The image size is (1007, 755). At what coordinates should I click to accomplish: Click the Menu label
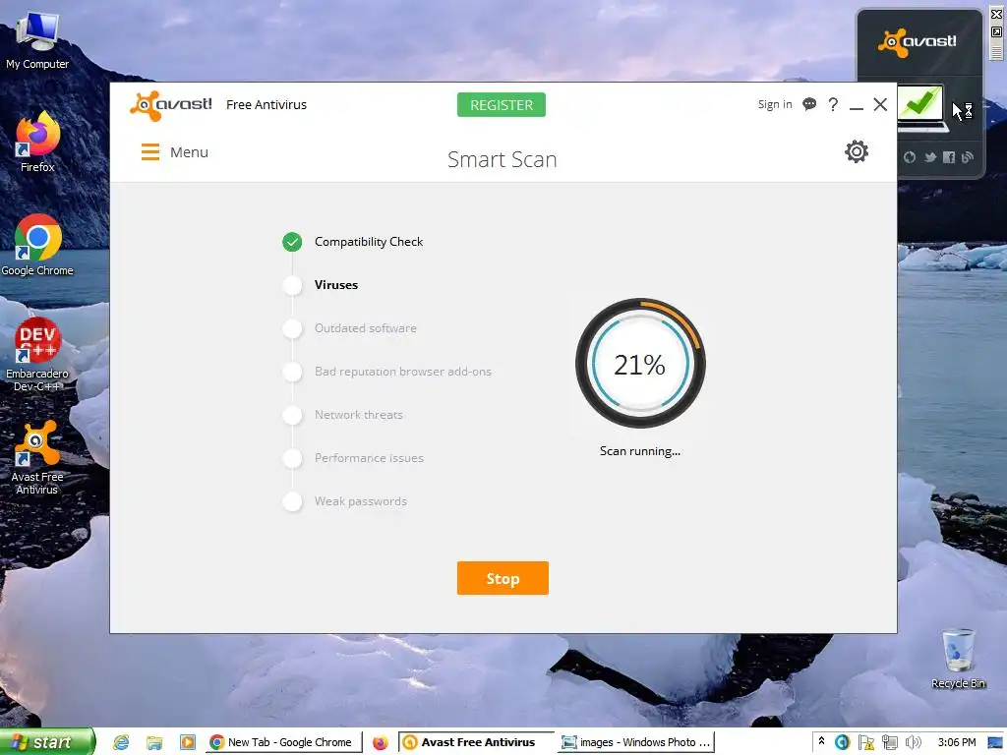(x=189, y=152)
